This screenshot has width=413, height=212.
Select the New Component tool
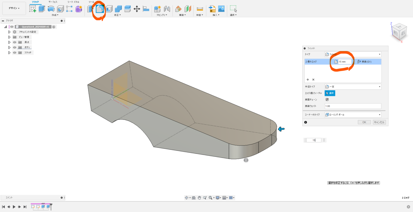click(158, 9)
